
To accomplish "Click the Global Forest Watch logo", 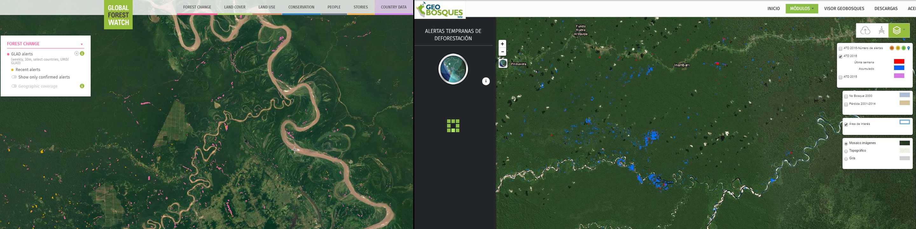I will [118, 15].
